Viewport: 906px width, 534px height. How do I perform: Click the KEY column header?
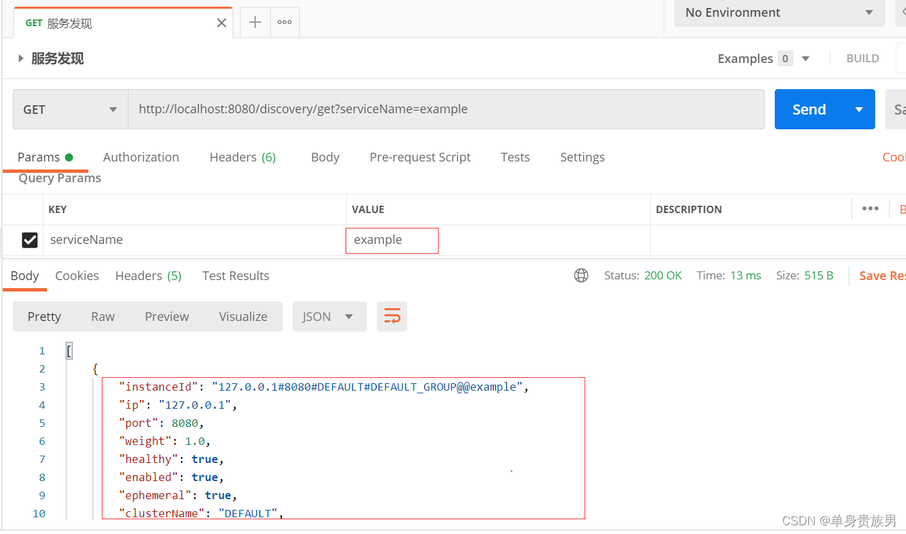58,210
